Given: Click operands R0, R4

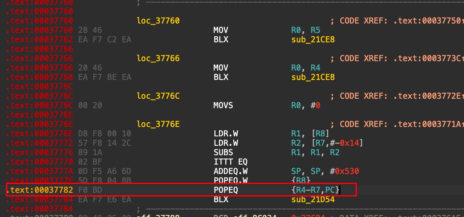Looking at the screenshot, I should point(306,68).
